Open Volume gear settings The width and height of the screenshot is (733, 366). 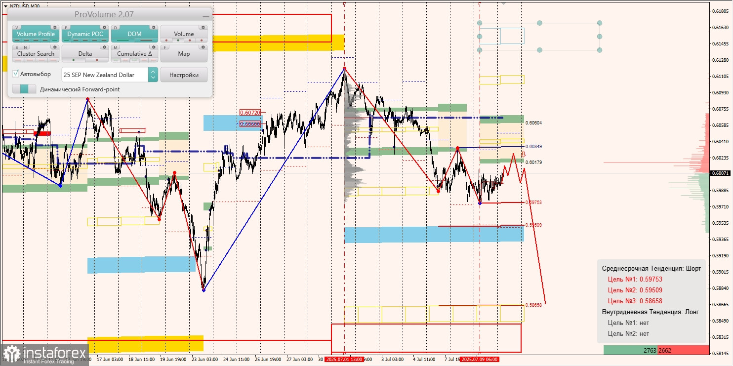click(203, 27)
